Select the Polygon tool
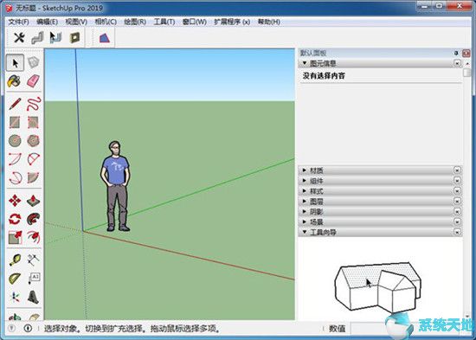This screenshot has height=340, width=476. coord(33,140)
